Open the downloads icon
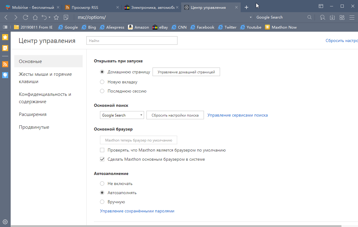Screen dimensions: 358x227 point(332,17)
